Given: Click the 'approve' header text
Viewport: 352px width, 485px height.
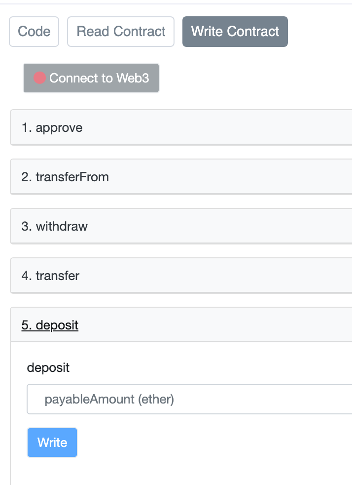Looking at the screenshot, I should pyautogui.click(x=59, y=128).
